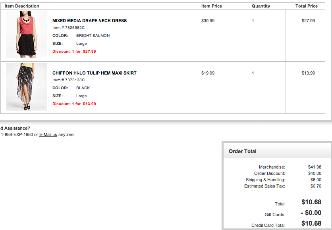Select item number 7373138C text
Image resolution: width=332 pixels, height=230 pixels.
(68, 80)
